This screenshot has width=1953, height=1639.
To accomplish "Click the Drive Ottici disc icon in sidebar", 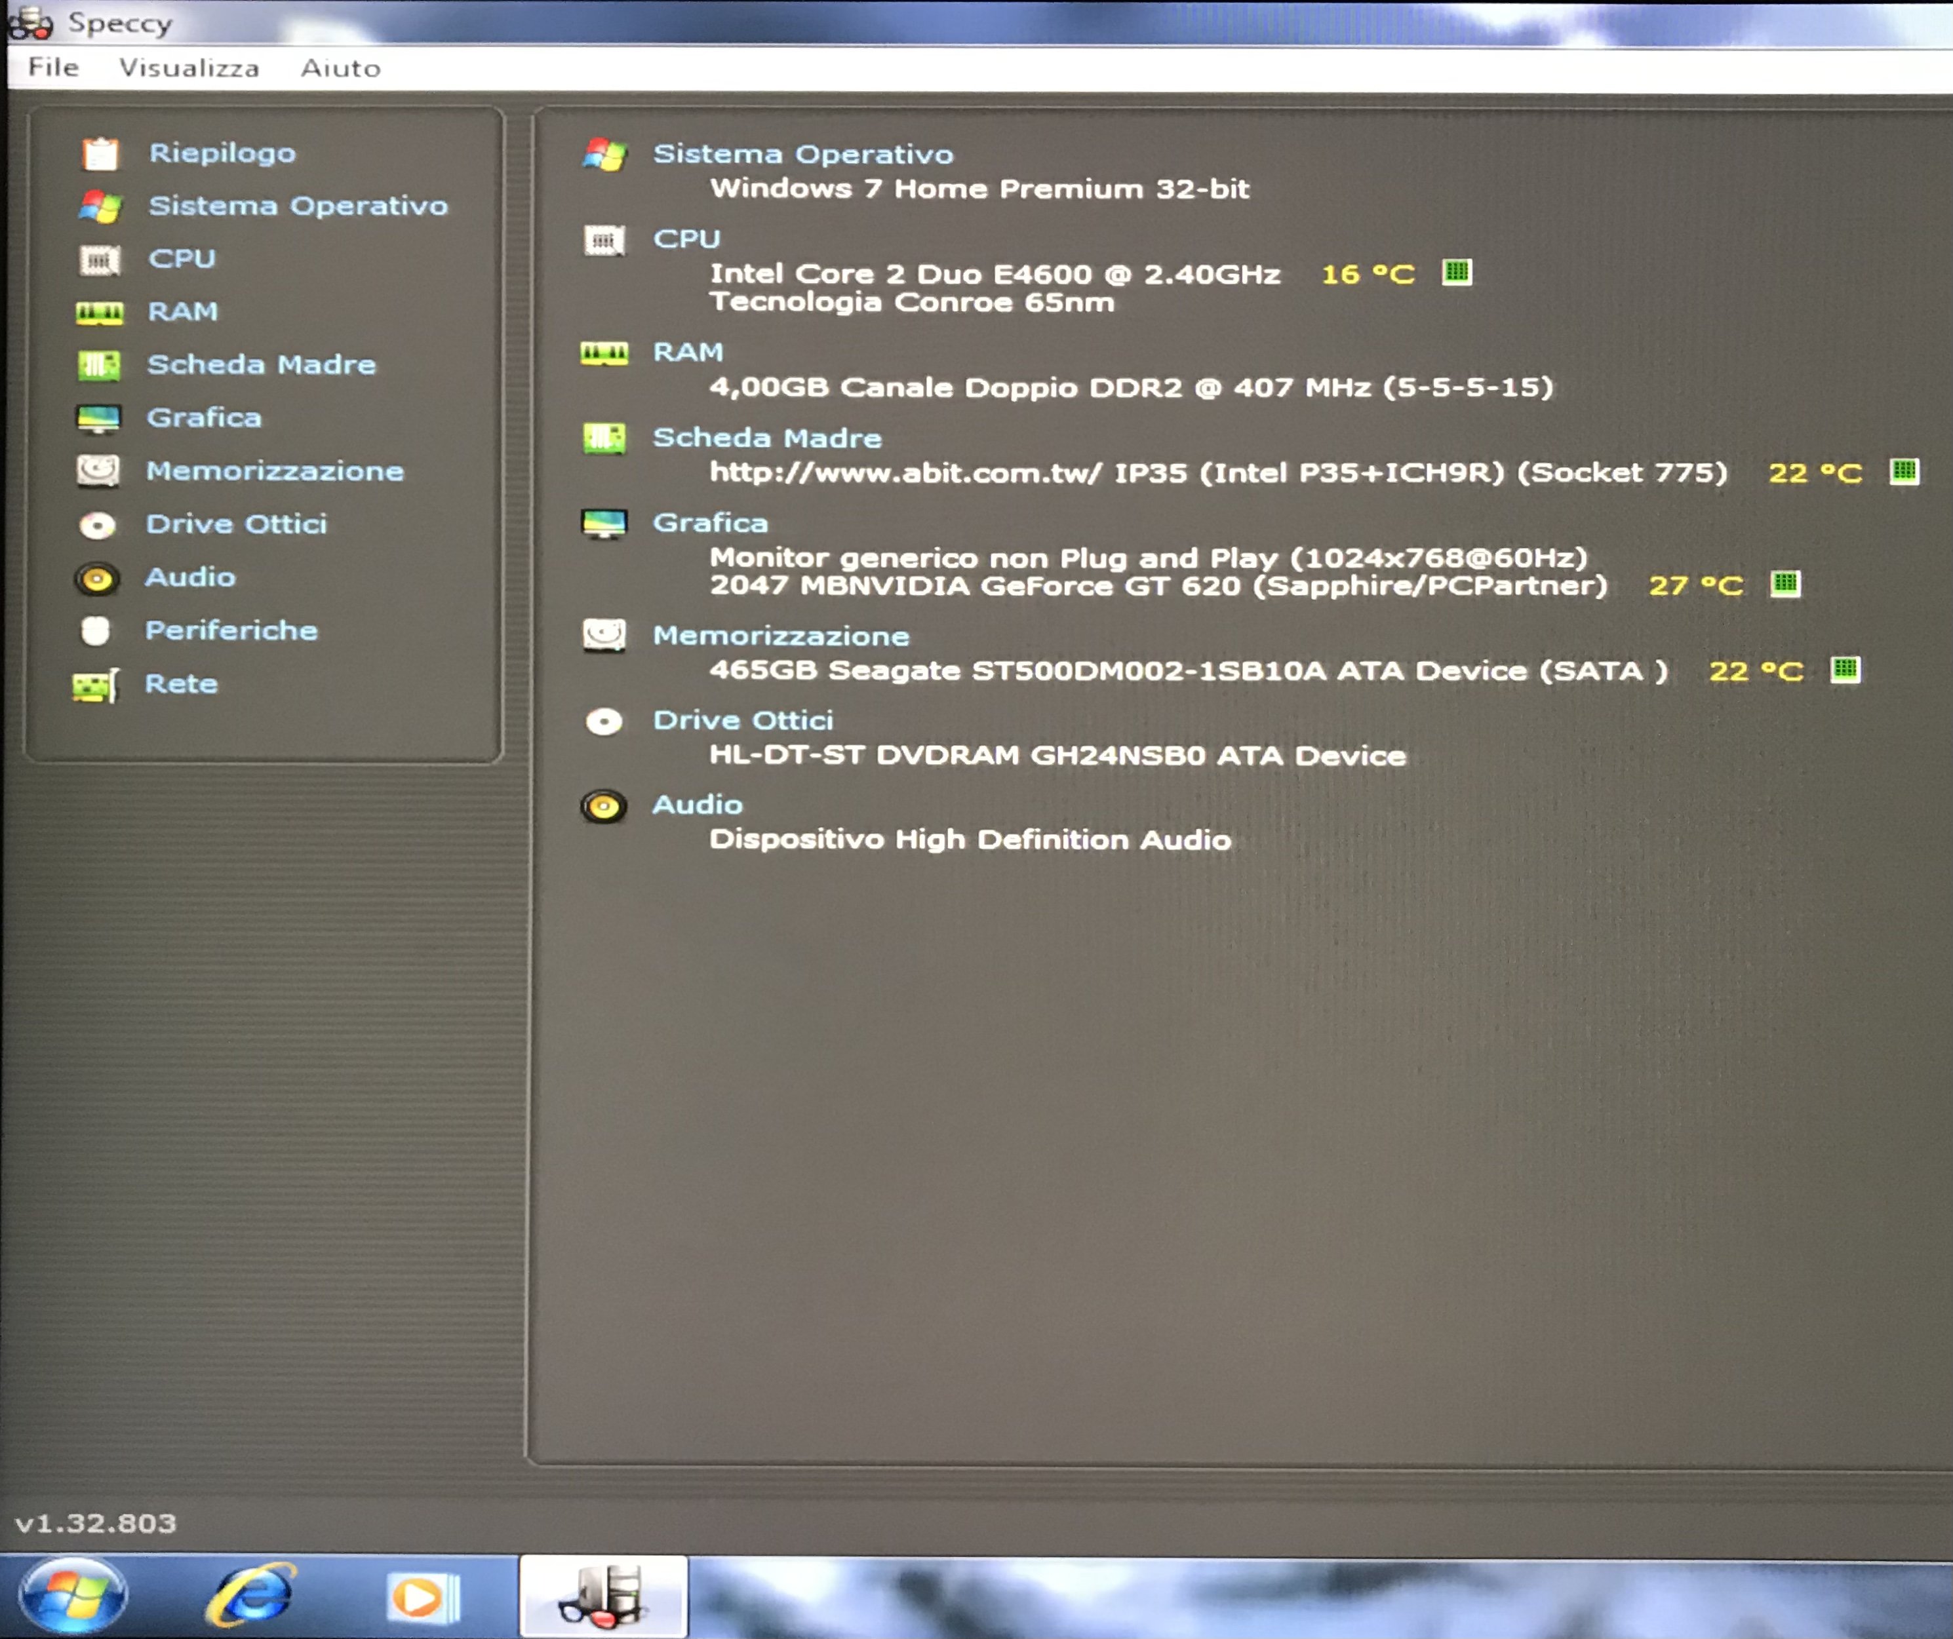I will (98, 526).
